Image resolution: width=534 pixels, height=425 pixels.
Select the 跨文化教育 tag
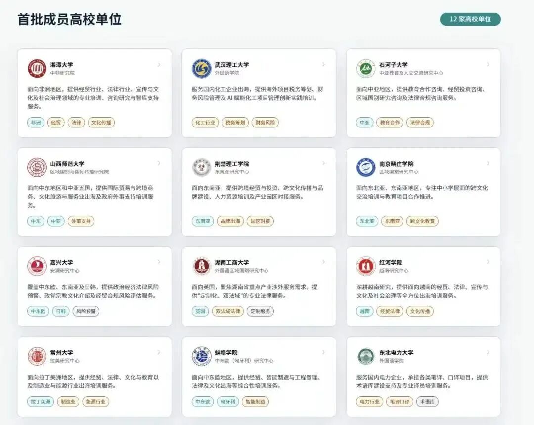click(x=422, y=221)
